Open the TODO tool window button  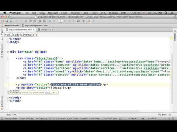point(12,115)
